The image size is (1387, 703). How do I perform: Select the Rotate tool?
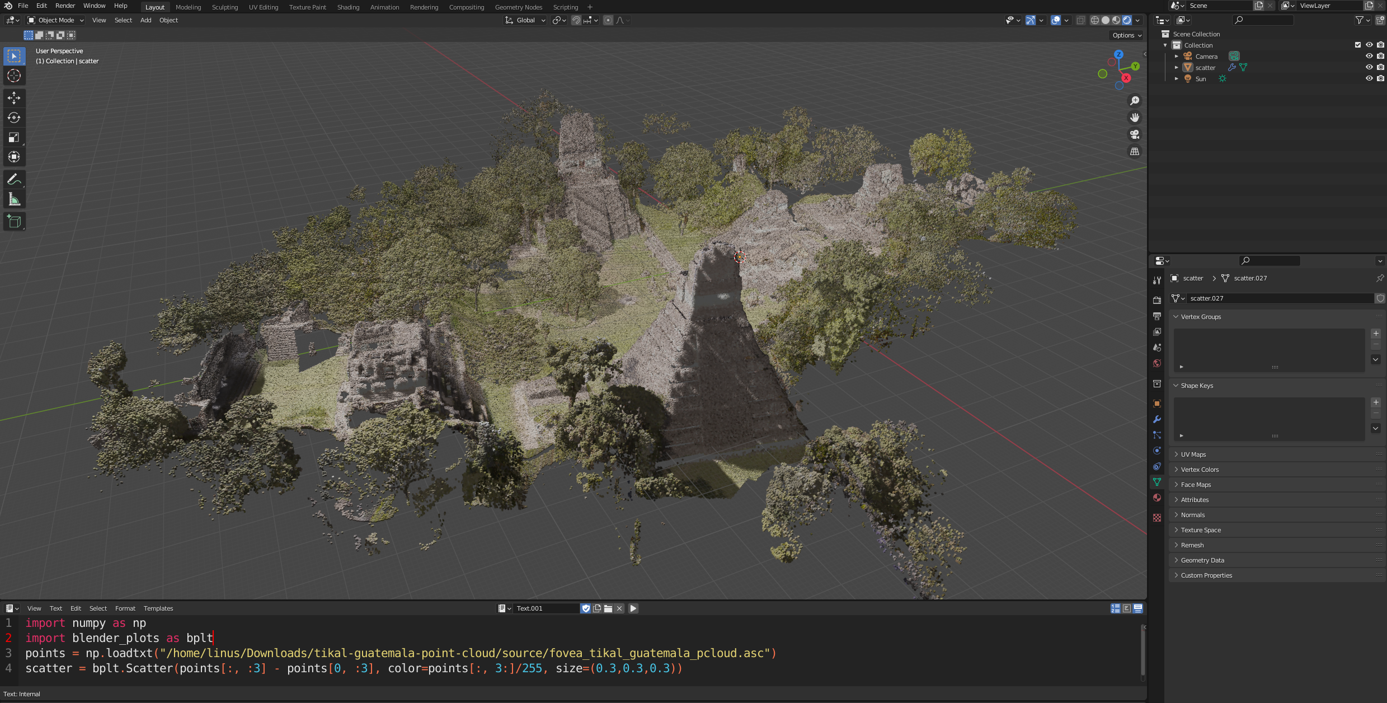click(14, 118)
